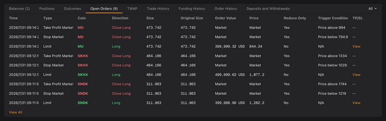Show the Funding History tab
This screenshot has height=121, width=386.
[x=192, y=9]
